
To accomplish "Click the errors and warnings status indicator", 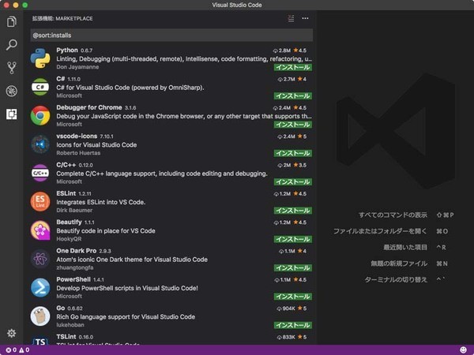I will click(17, 350).
